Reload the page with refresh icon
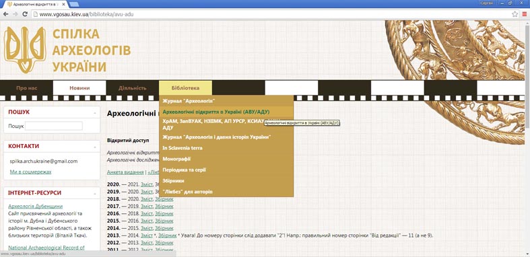This screenshot has height=257, width=530. 25,14
